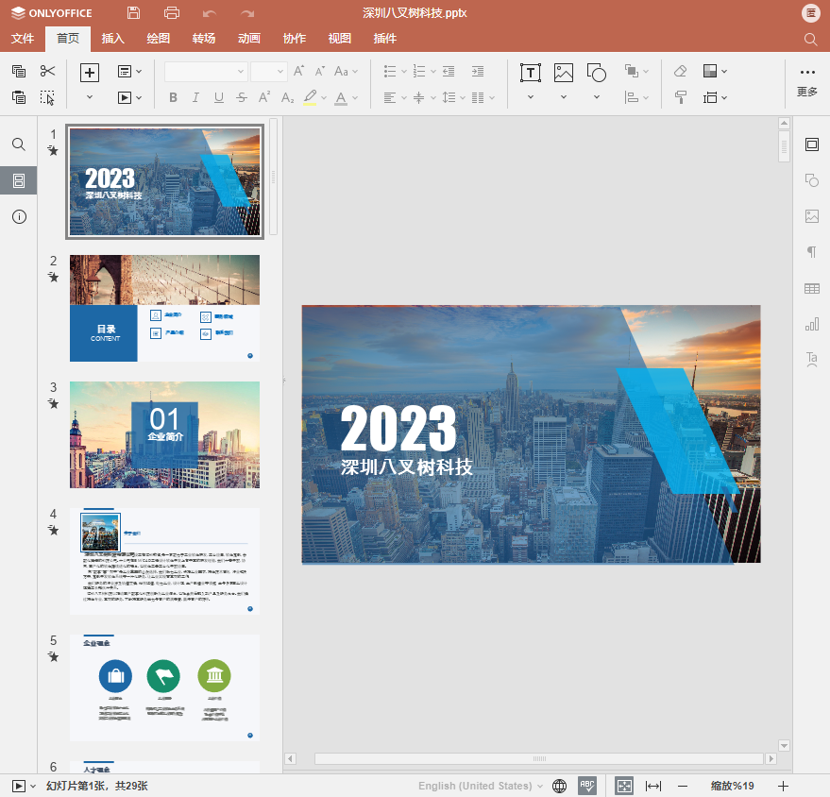Click the Cut scissors icon

pos(48,71)
